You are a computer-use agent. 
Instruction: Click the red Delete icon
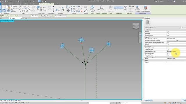tap(82, 11)
